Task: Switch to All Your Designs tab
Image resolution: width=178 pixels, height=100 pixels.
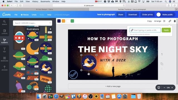Action: (x=44, y=9)
